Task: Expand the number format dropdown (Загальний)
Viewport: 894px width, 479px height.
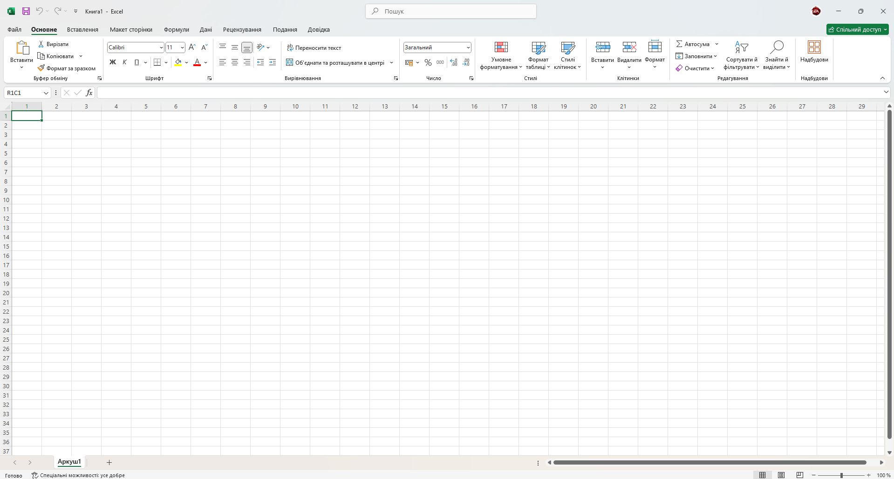Action: pyautogui.click(x=468, y=47)
